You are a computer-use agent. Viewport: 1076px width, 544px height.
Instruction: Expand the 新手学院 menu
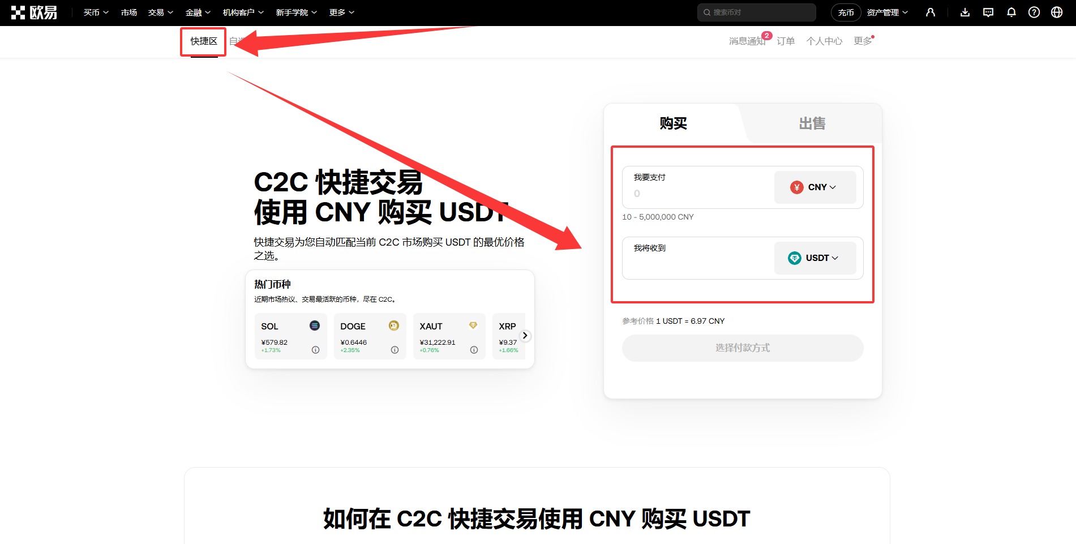[x=296, y=12]
